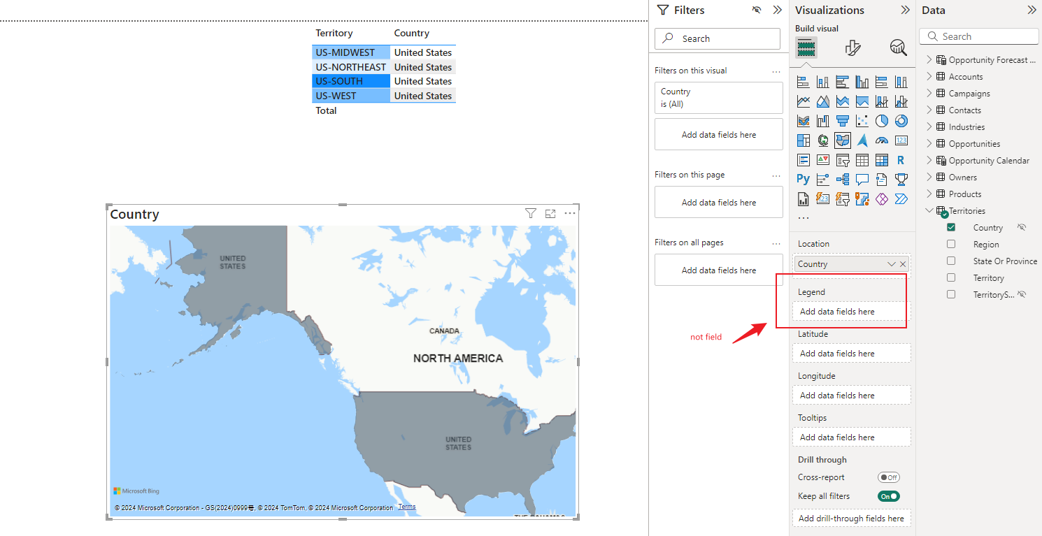Open the Country field dropdown in Location
This screenshot has height=536, width=1042.
point(892,264)
